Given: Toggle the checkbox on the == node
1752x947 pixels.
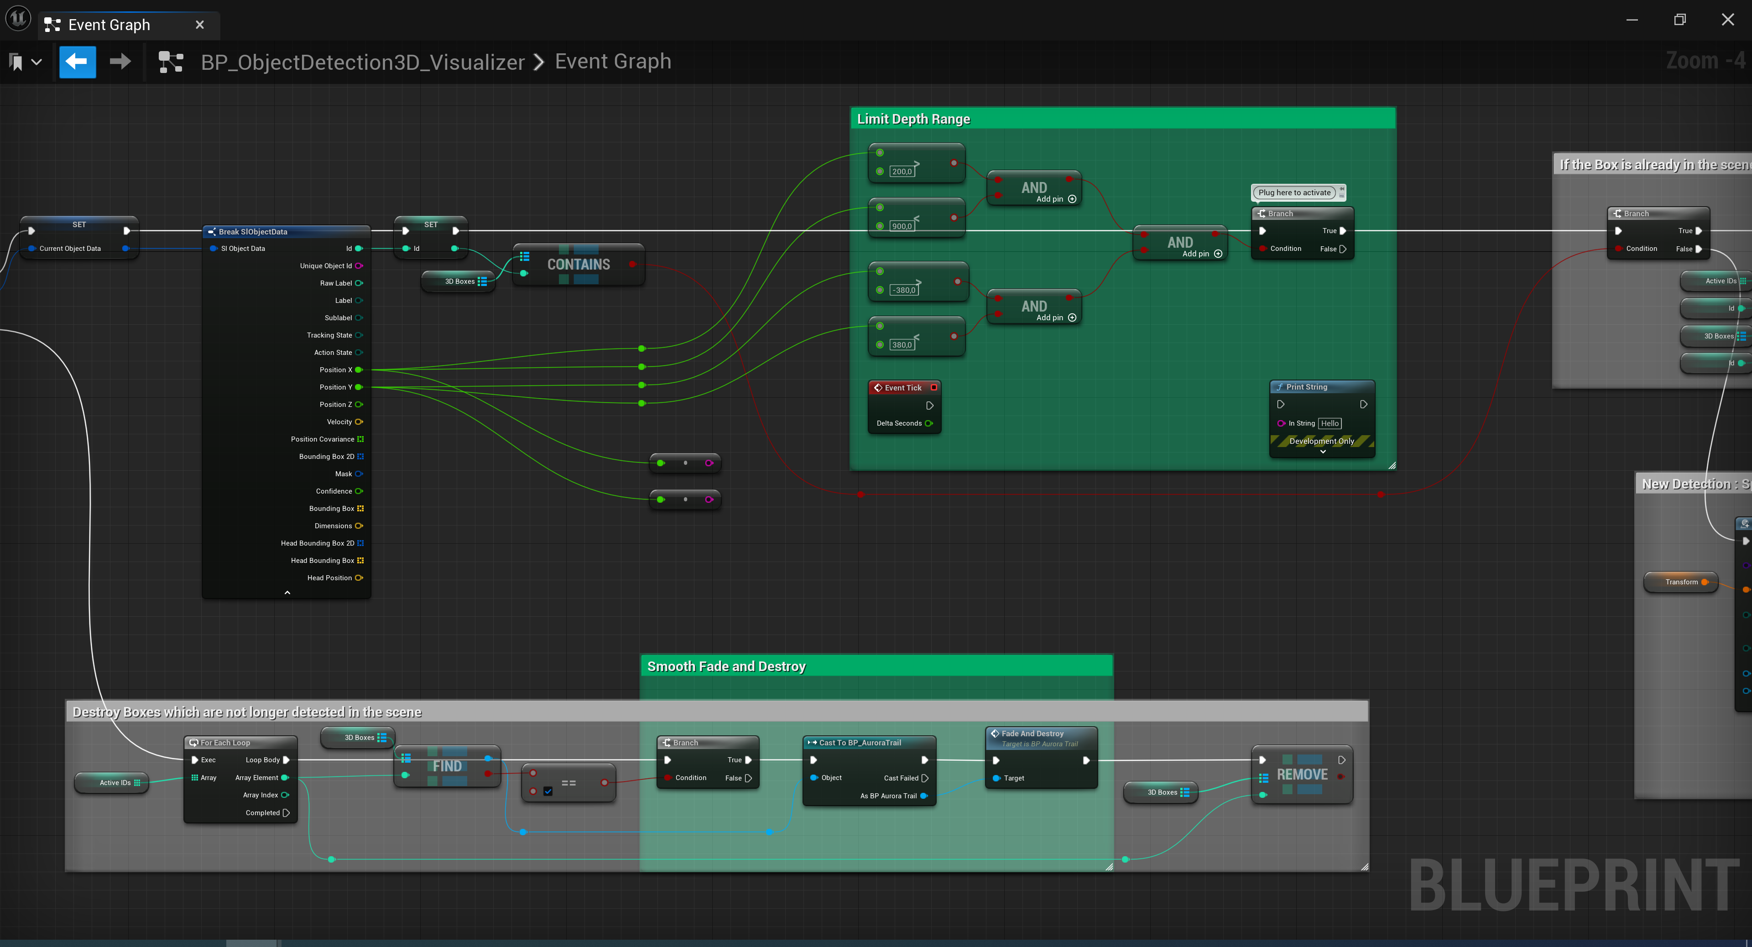Looking at the screenshot, I should (x=548, y=791).
